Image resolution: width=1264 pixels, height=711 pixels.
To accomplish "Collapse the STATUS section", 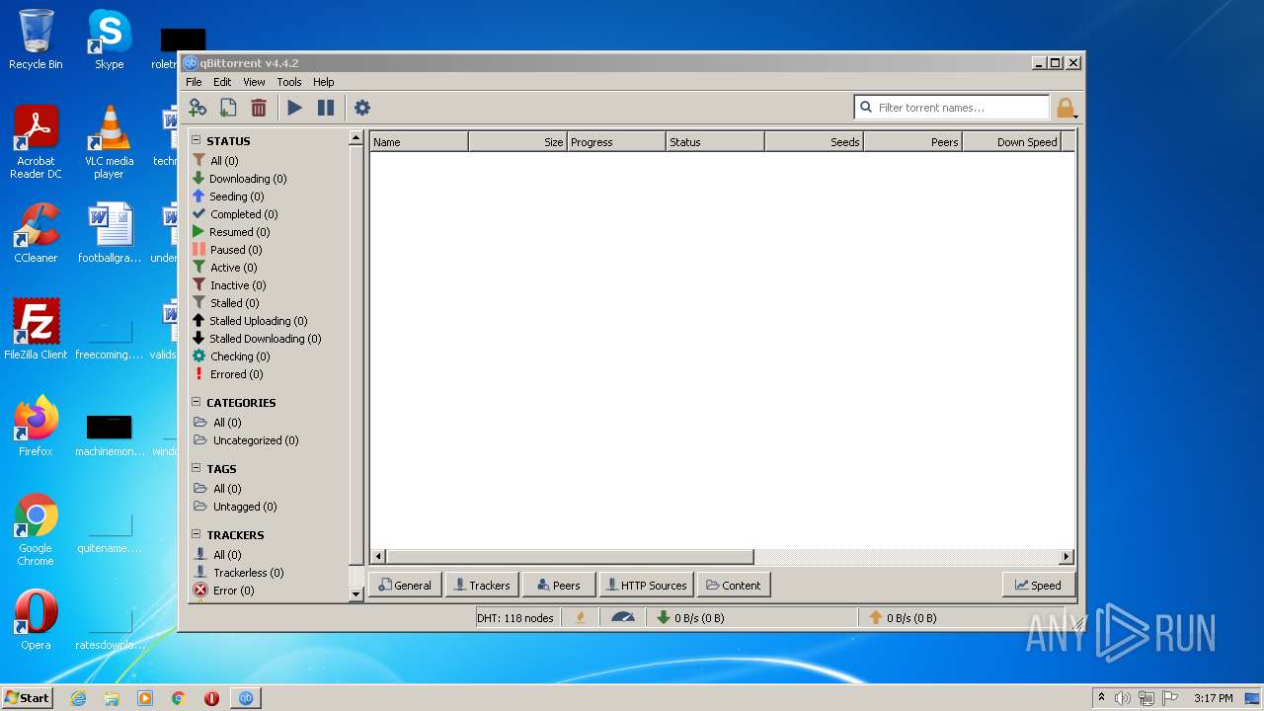I will click(196, 140).
